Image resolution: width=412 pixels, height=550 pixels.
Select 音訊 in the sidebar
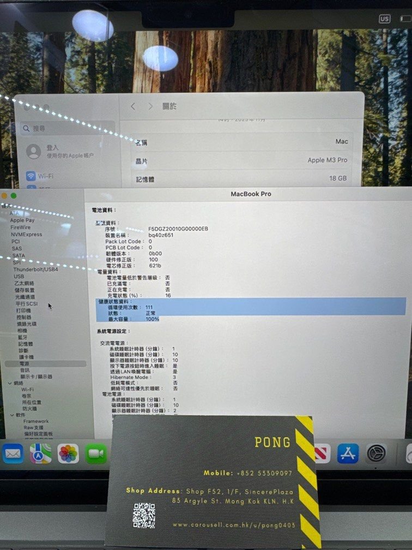(25, 370)
